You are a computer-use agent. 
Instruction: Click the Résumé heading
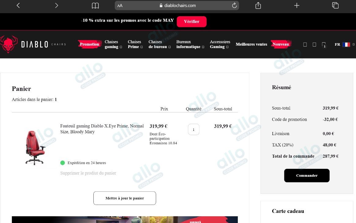pyautogui.click(x=282, y=87)
